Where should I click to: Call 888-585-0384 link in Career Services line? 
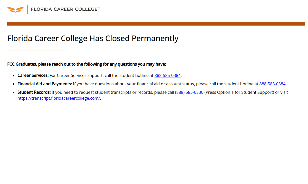(x=167, y=75)
